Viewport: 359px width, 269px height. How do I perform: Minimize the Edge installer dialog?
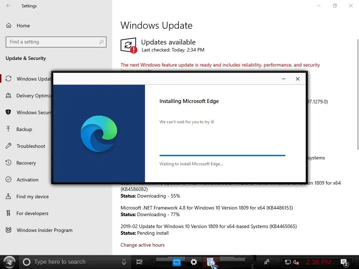[x=283, y=79]
